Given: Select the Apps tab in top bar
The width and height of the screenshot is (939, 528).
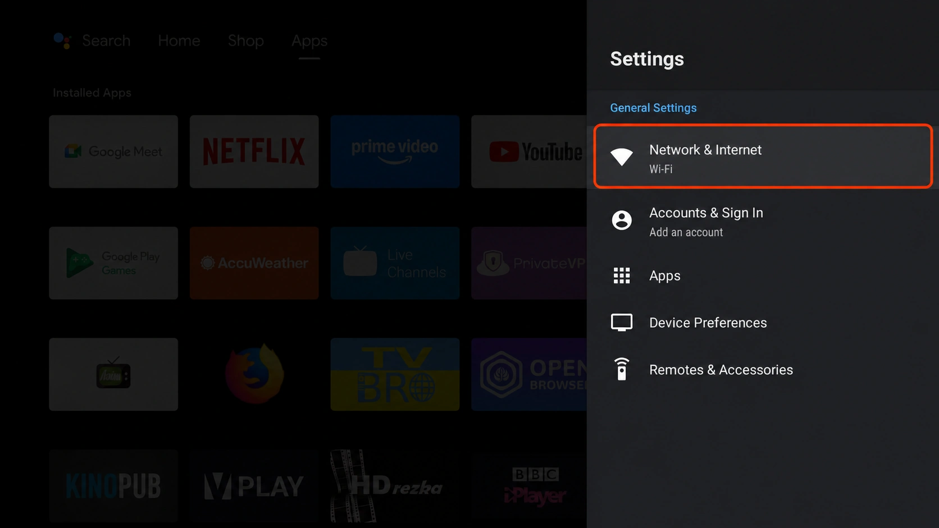Looking at the screenshot, I should [309, 41].
